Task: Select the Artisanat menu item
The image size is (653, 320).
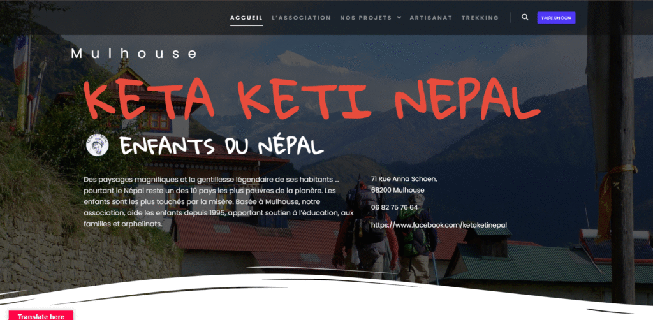Action: [x=430, y=18]
